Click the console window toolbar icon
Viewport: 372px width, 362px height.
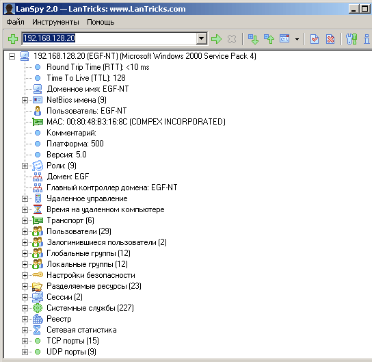point(284,38)
